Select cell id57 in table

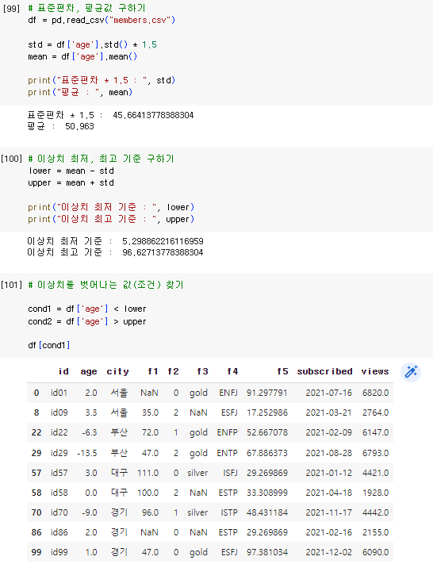pos(59,473)
